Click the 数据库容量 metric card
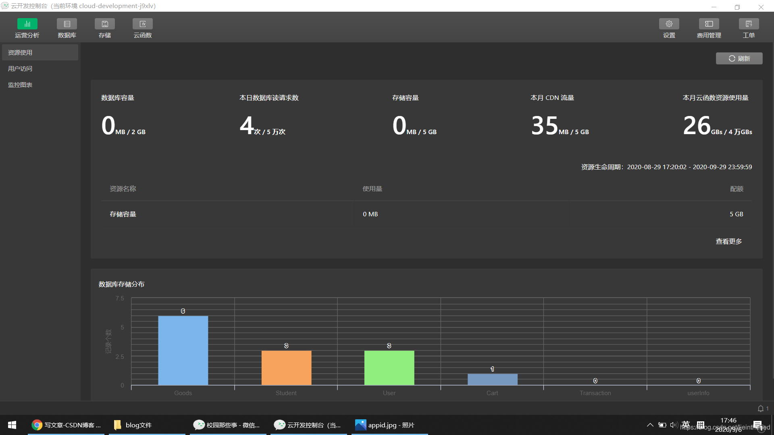Image resolution: width=774 pixels, height=435 pixels. point(123,116)
